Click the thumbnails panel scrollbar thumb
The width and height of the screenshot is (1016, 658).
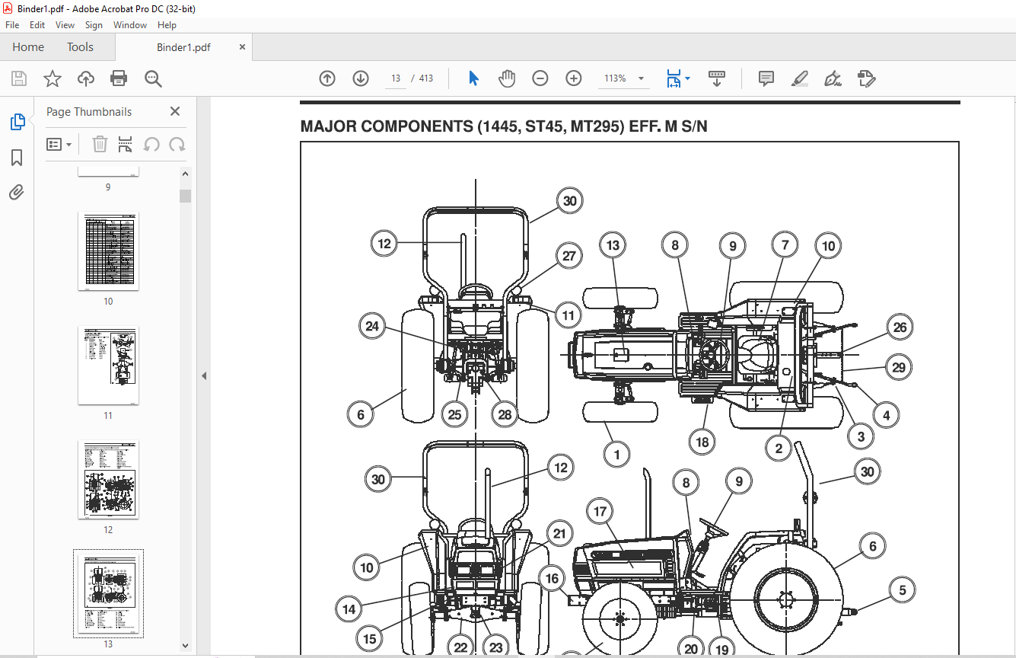(x=185, y=196)
